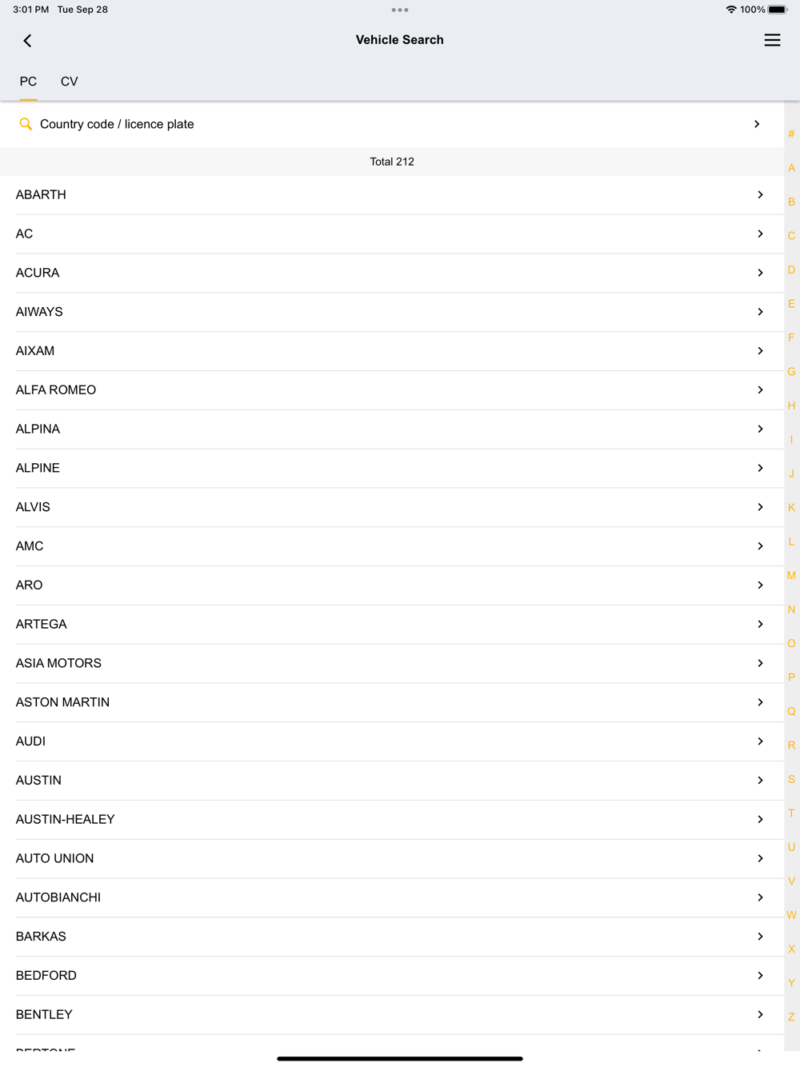Choose the ACURA brand

click(38, 273)
